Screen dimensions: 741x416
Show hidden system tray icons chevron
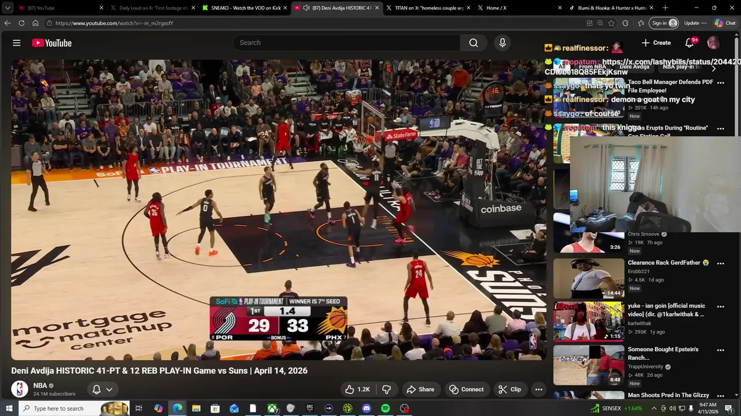click(654, 408)
